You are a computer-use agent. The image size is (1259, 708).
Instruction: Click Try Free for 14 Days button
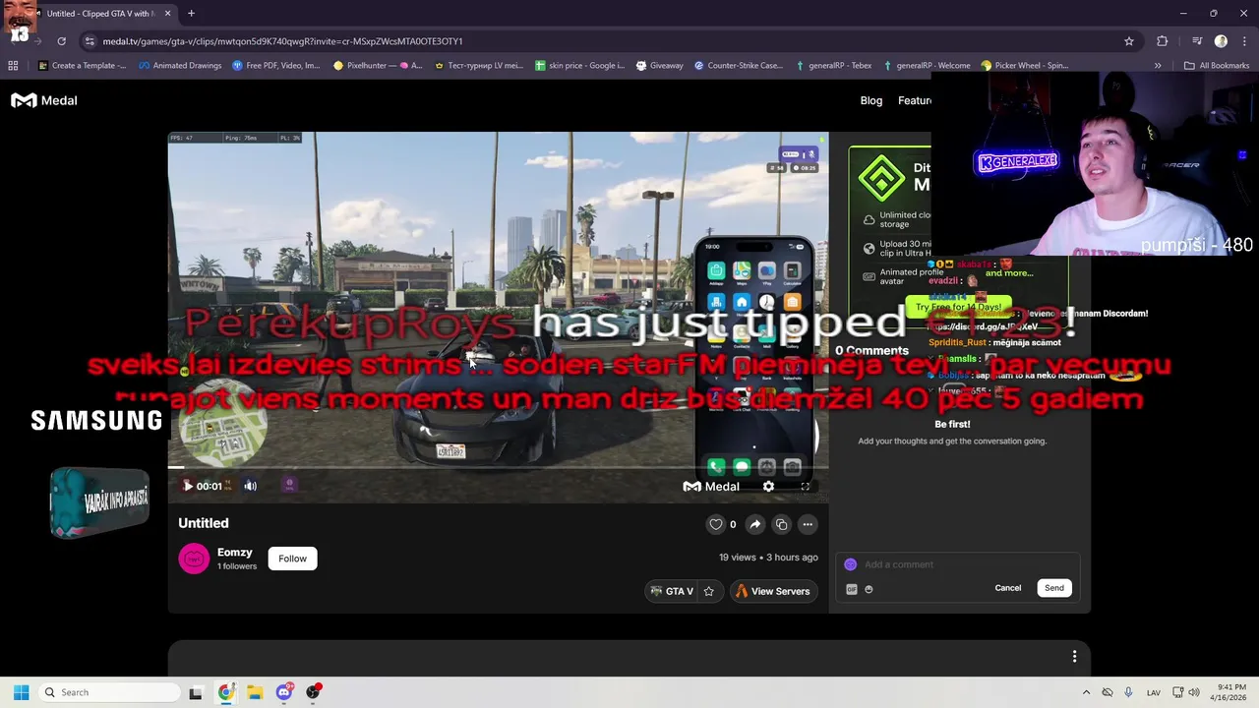[958, 307]
